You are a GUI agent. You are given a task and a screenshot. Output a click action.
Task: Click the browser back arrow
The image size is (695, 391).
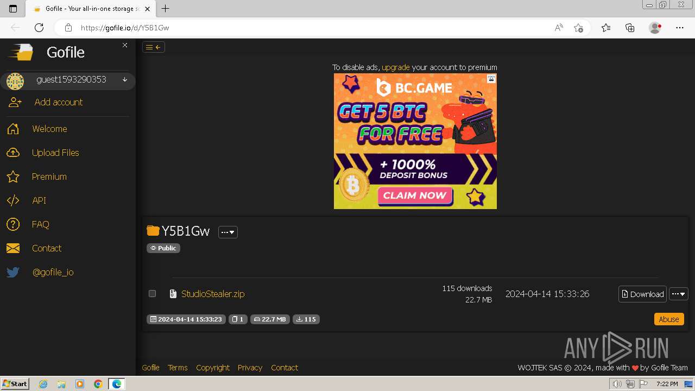15,28
